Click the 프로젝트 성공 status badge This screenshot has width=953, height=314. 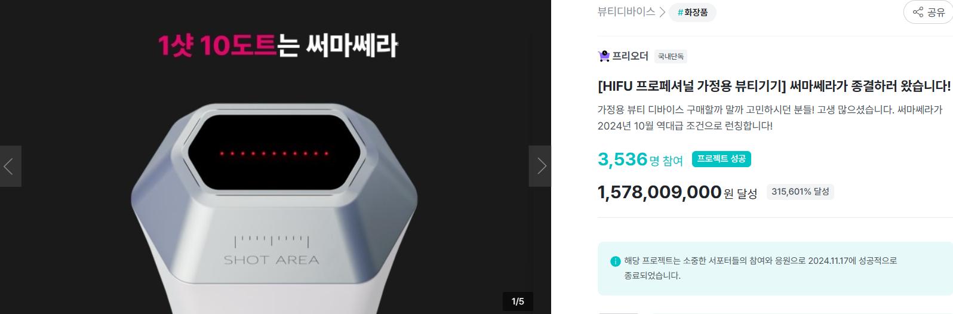(721, 159)
